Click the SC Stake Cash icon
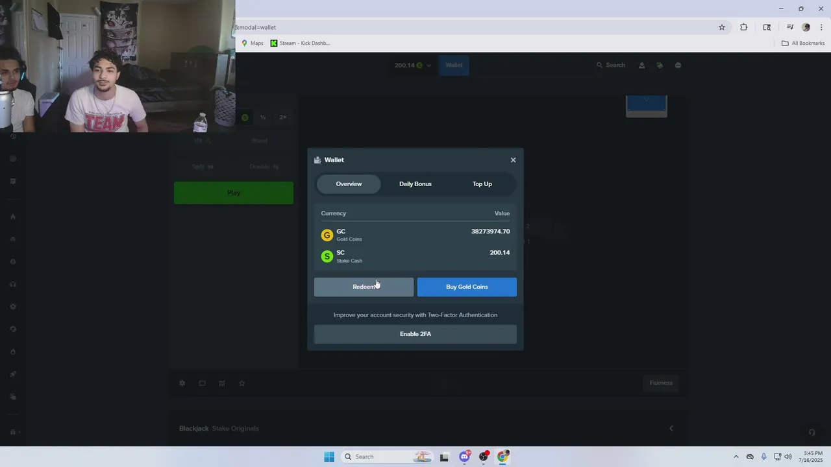The height and width of the screenshot is (467, 831). click(x=327, y=257)
